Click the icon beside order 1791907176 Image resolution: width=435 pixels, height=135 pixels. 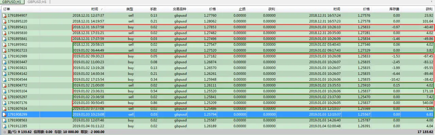4,103
